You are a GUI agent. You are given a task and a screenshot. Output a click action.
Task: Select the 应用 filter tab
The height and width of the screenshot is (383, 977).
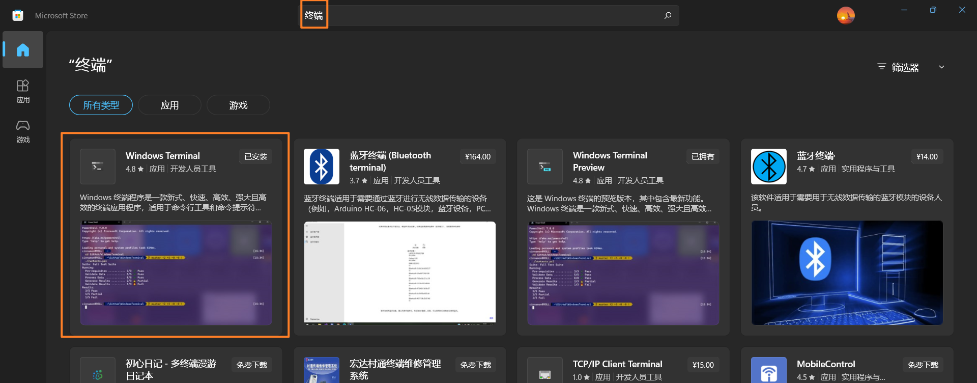[x=169, y=105]
